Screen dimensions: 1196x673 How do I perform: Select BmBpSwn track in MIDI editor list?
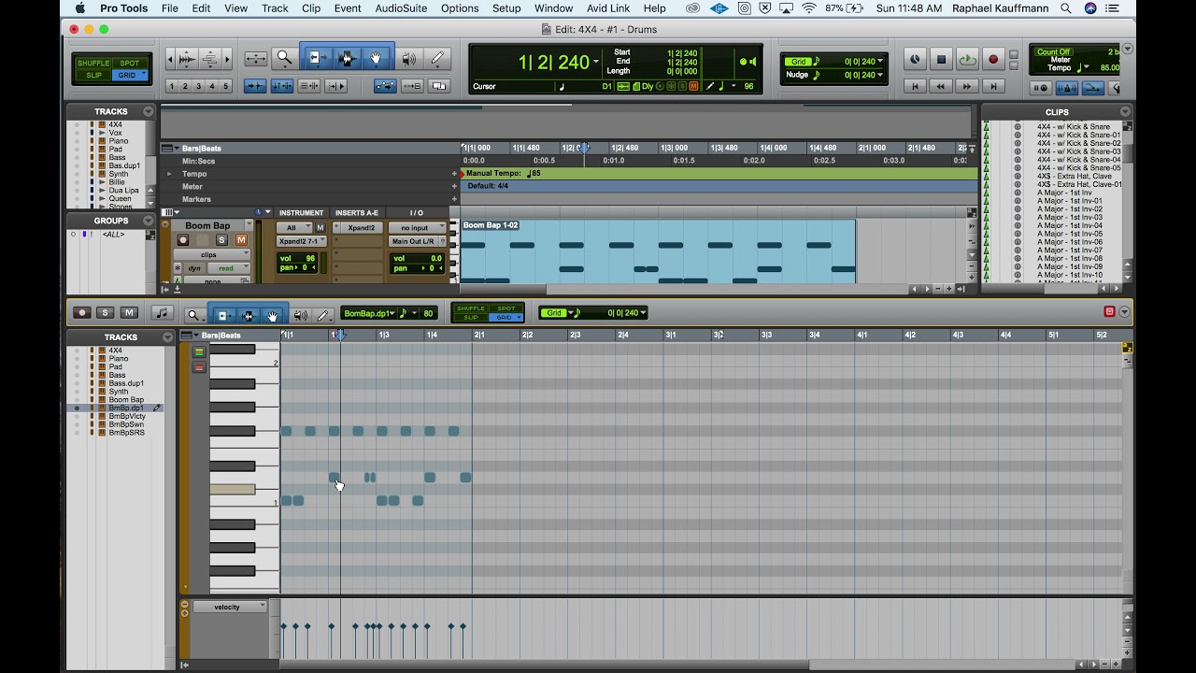coord(126,424)
